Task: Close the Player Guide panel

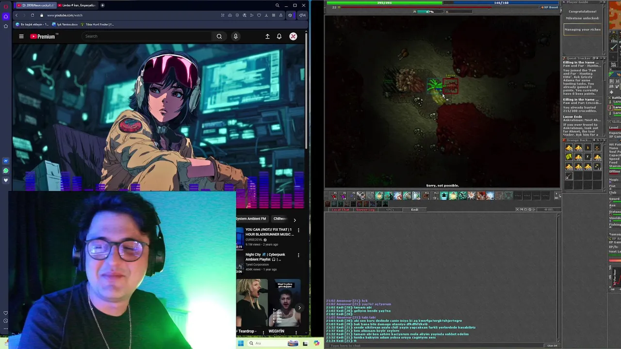Action: point(604,2)
